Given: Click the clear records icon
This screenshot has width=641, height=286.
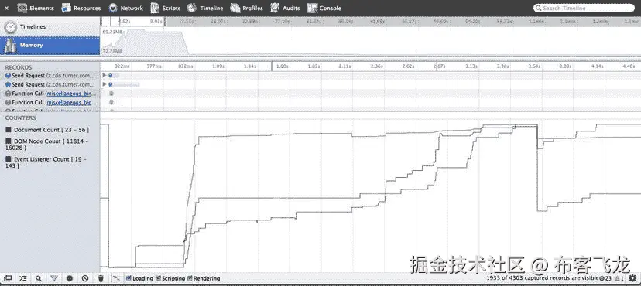Looking at the screenshot, I should click(x=85, y=278).
